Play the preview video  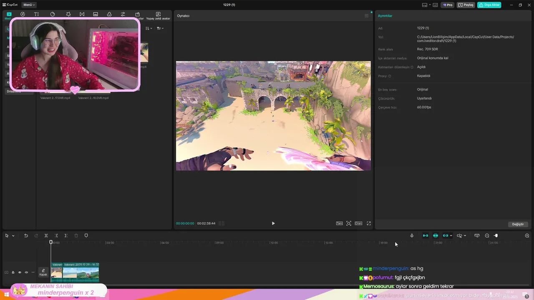(273, 223)
